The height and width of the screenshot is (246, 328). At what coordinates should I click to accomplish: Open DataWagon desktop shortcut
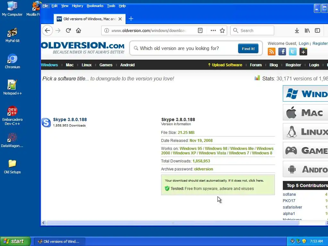(12, 140)
